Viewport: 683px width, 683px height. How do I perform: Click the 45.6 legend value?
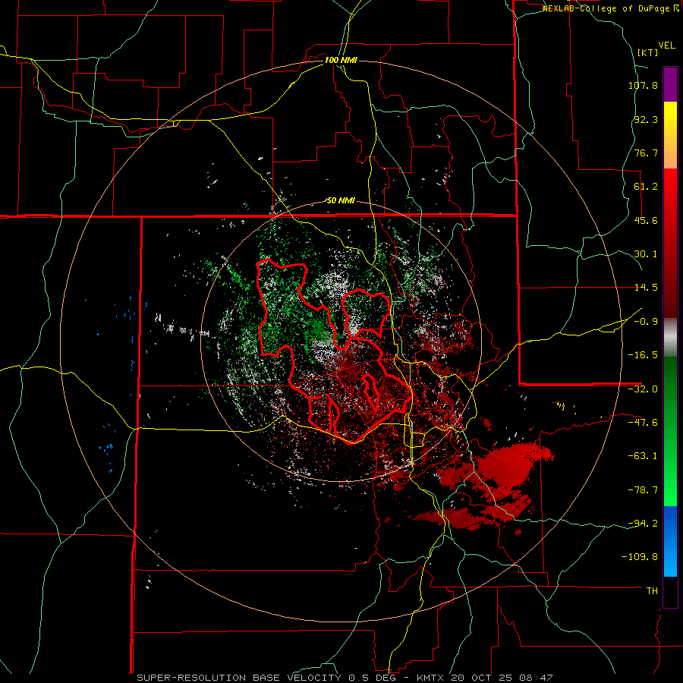coord(646,220)
